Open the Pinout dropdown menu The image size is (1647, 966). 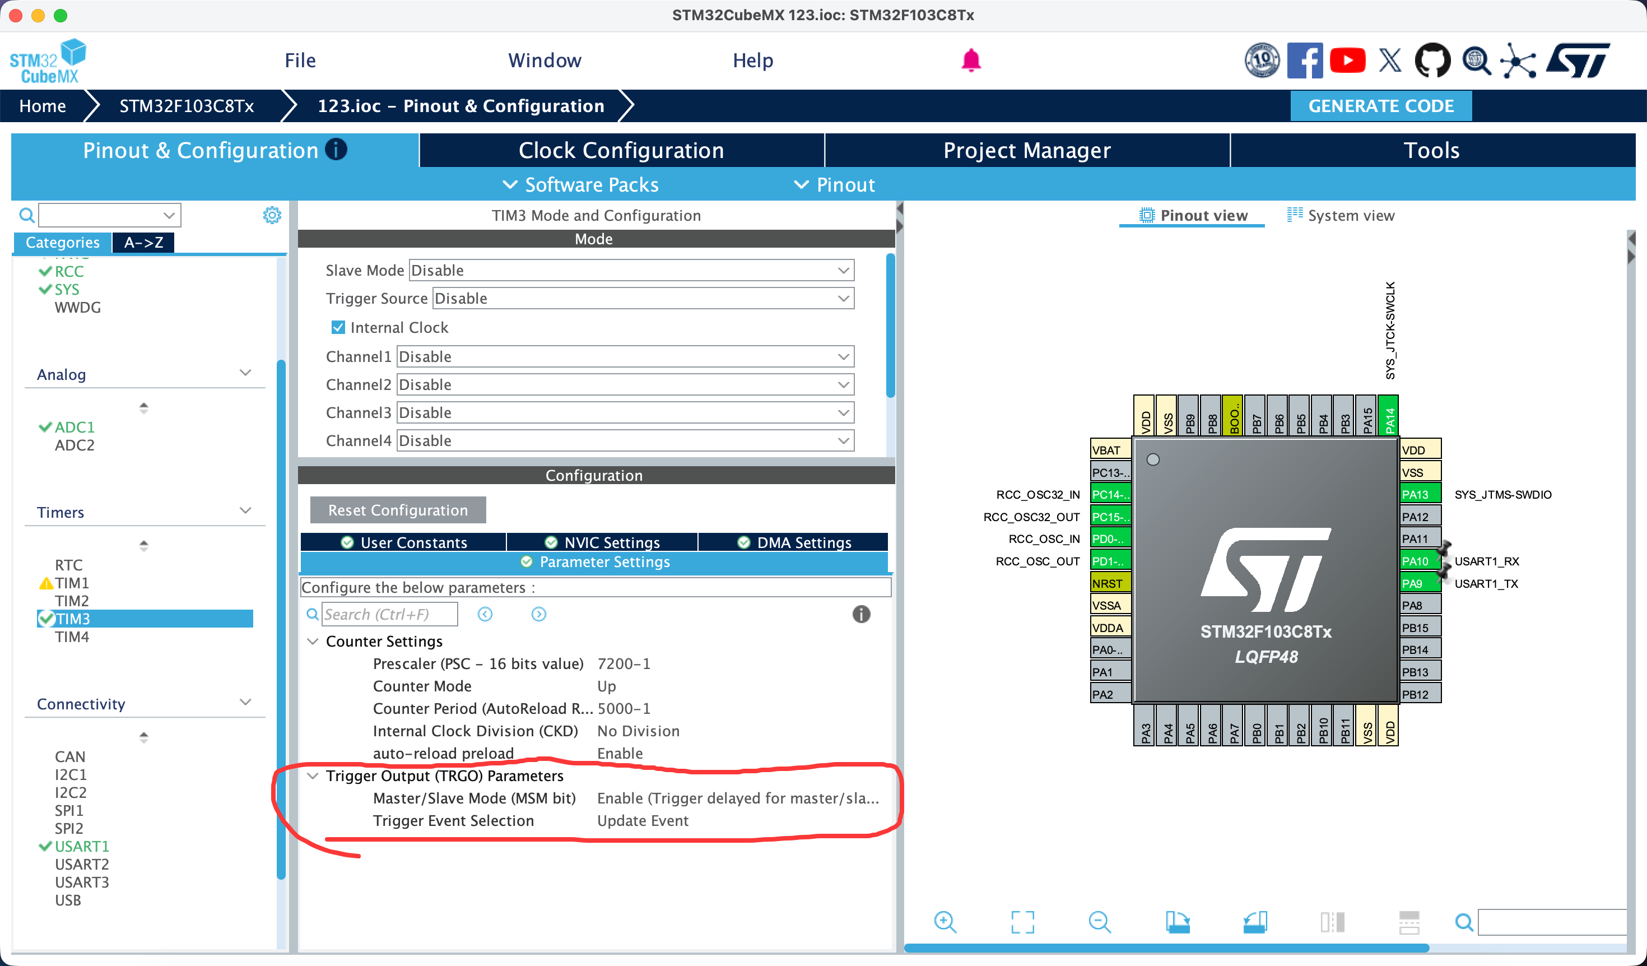point(834,185)
